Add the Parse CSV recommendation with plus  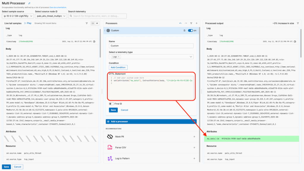(194, 147)
